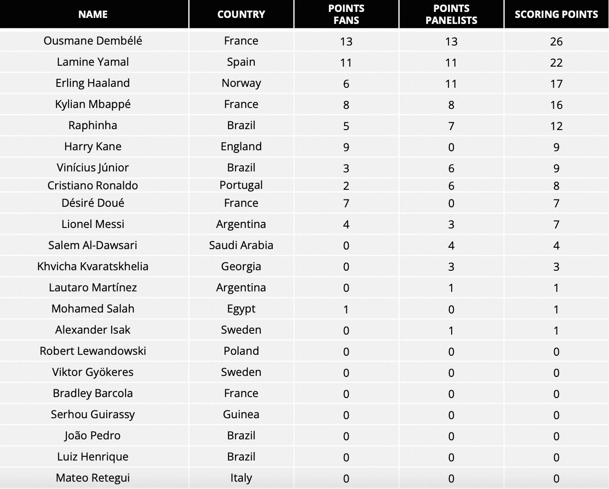Select the Lamine Yamal name cell

tap(93, 62)
